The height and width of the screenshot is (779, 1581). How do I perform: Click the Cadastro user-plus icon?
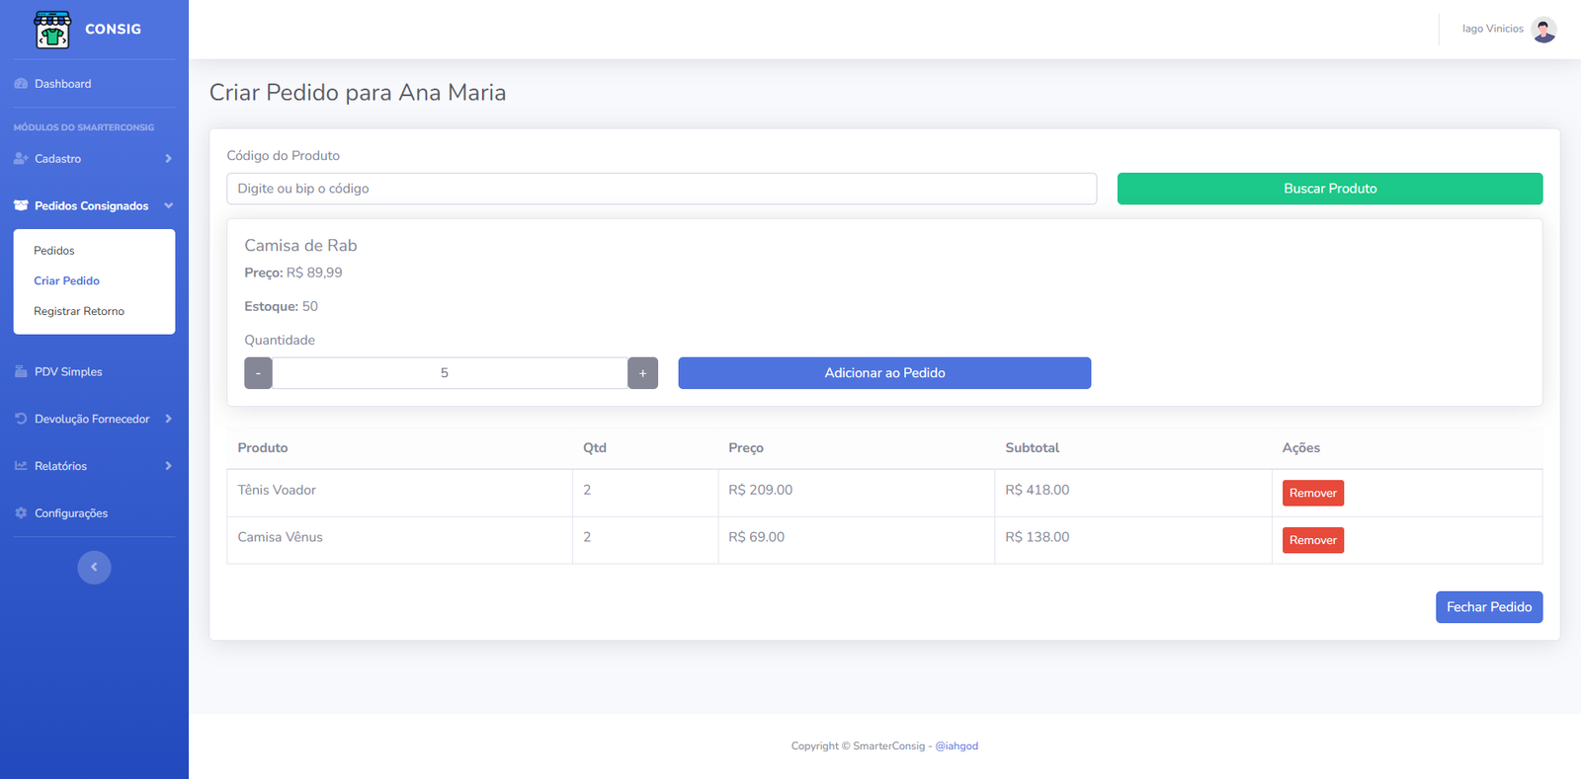pyautogui.click(x=21, y=159)
